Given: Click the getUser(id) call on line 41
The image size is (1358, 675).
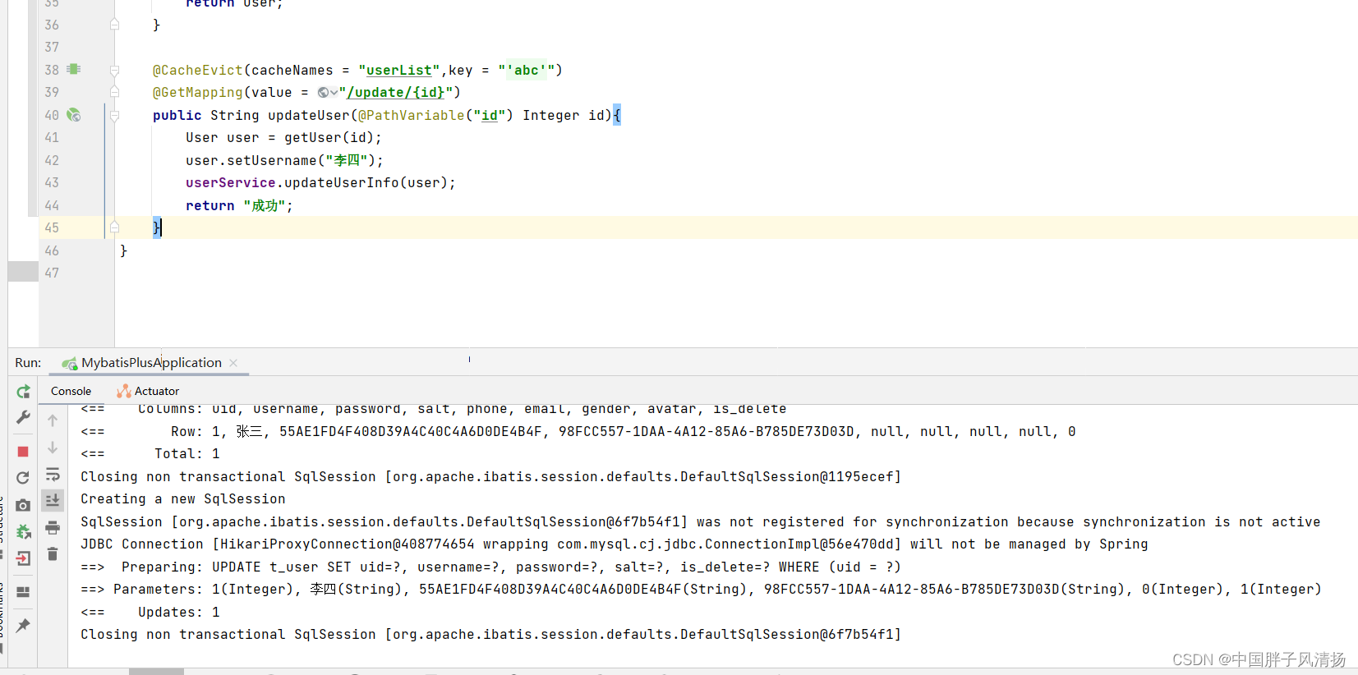Looking at the screenshot, I should (329, 138).
